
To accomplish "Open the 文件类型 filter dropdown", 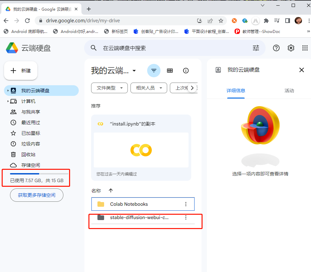I will coord(109,88).
